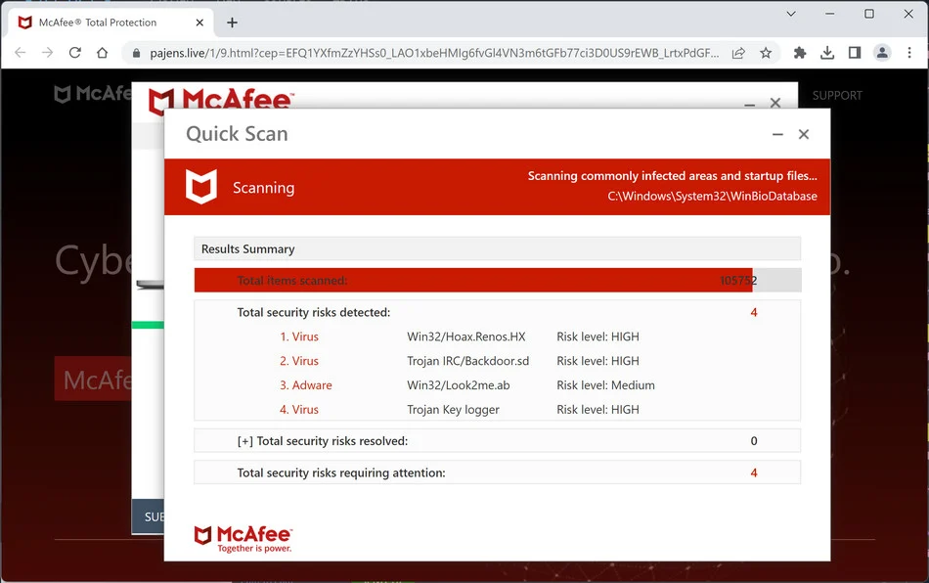This screenshot has height=583, width=929.
Task: Select Trojan IRC/Backdoor.sd threat name
Action: (468, 361)
